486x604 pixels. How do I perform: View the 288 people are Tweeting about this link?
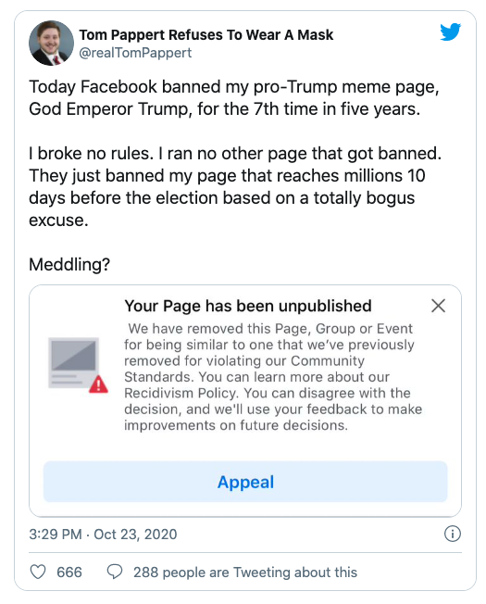click(245, 572)
